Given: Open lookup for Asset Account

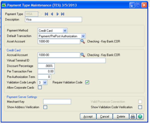Looking at the screenshot, I should [x=82, y=42].
